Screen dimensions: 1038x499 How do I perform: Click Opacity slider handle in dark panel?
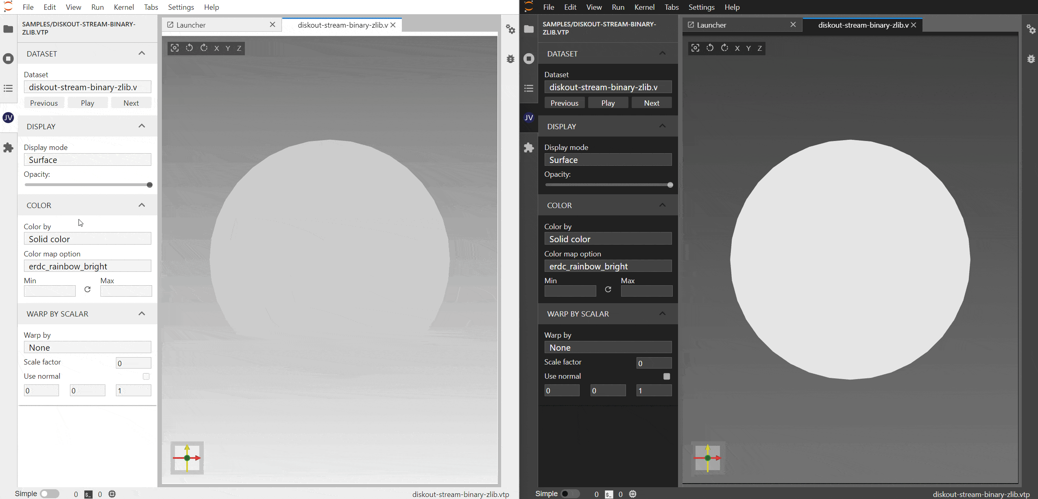click(670, 185)
